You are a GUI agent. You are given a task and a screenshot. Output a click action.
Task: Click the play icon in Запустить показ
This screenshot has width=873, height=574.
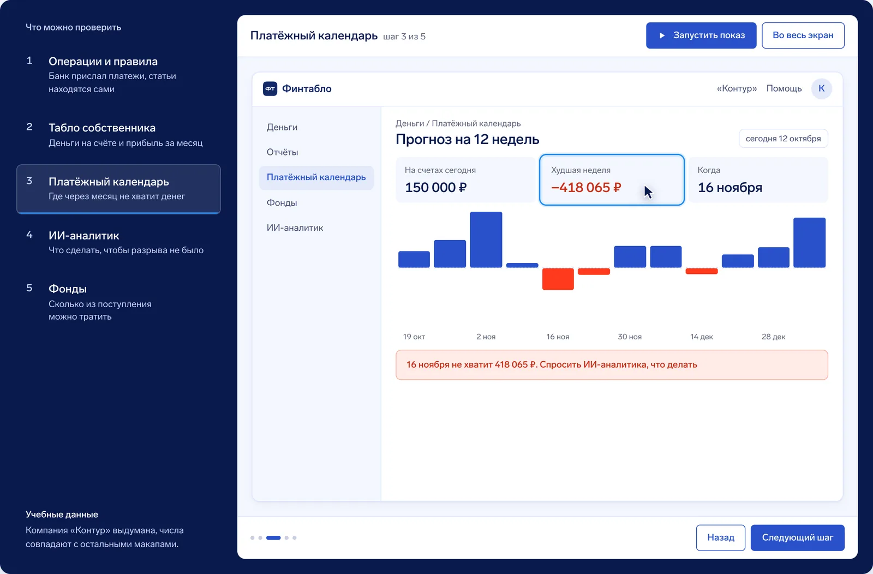pyautogui.click(x=662, y=35)
